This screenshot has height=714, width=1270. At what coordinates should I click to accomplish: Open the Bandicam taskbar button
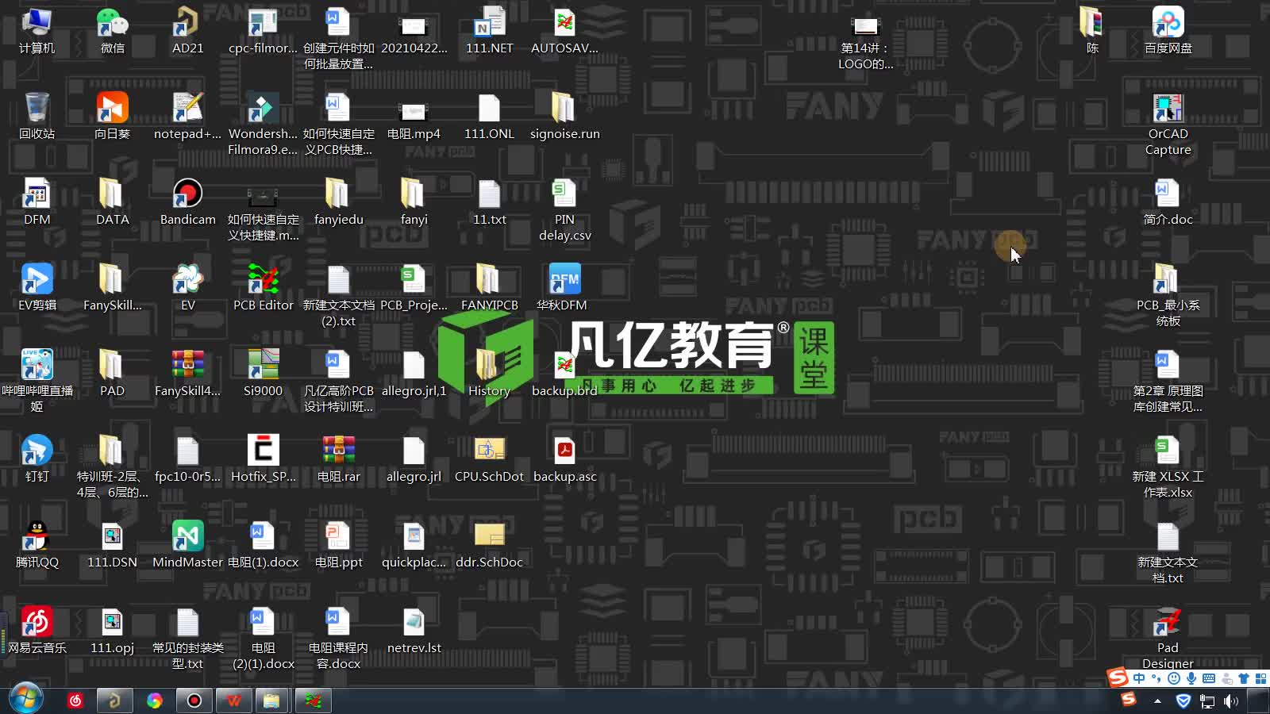point(194,701)
